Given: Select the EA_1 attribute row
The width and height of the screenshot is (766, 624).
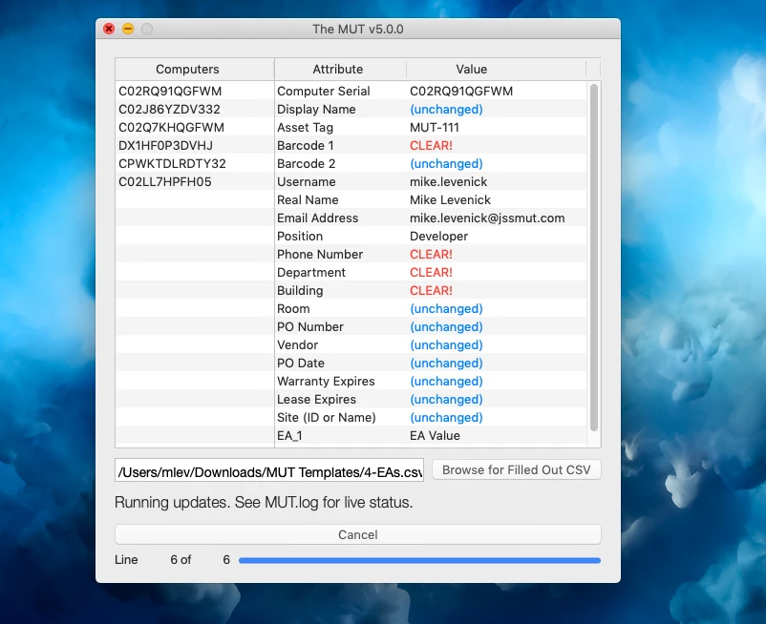Looking at the screenshot, I should (431, 436).
